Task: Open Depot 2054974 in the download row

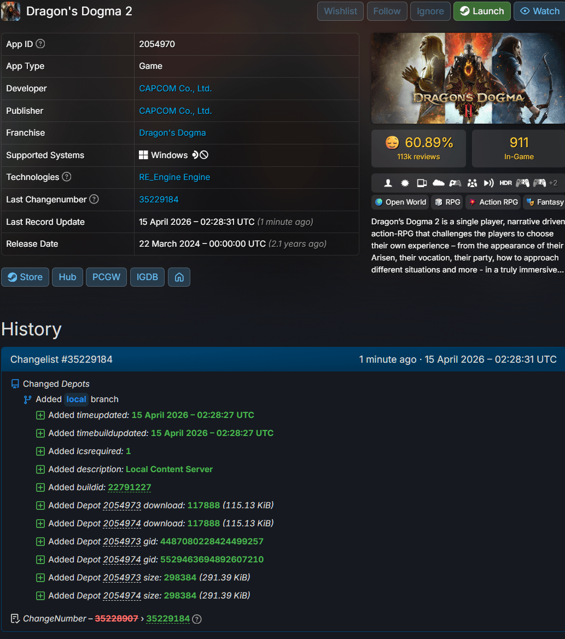Action: 122,523
